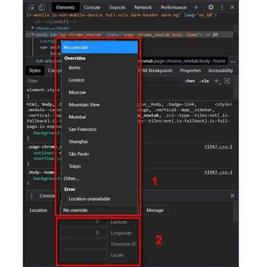
Task: Open the Styles pane tab
Action: (x=35, y=70)
